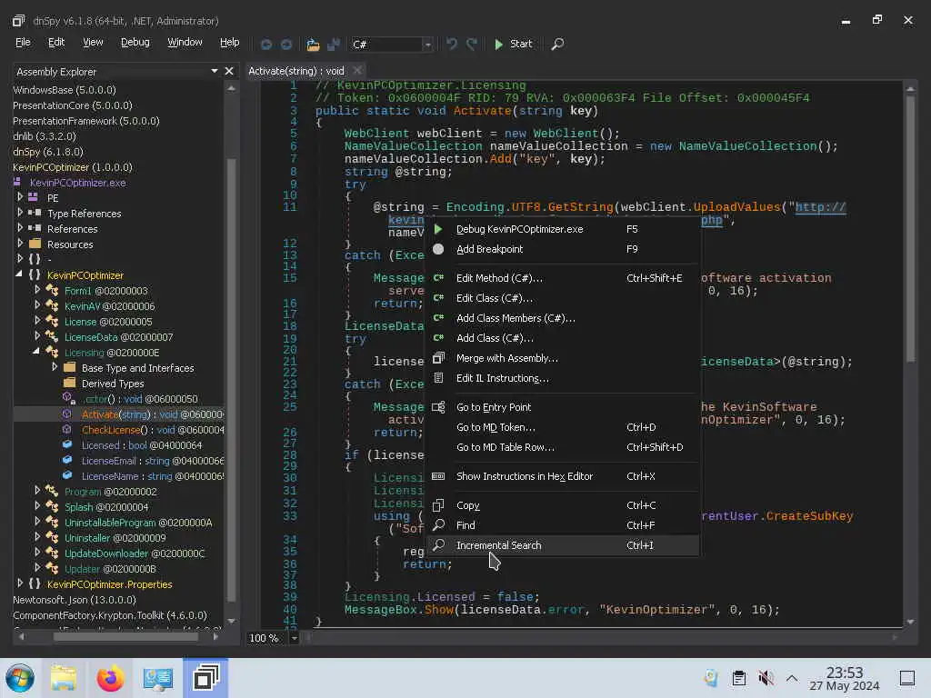Image resolution: width=931 pixels, height=698 pixels.
Task: Click the navigate backward toolbar icon
Action: click(266, 44)
